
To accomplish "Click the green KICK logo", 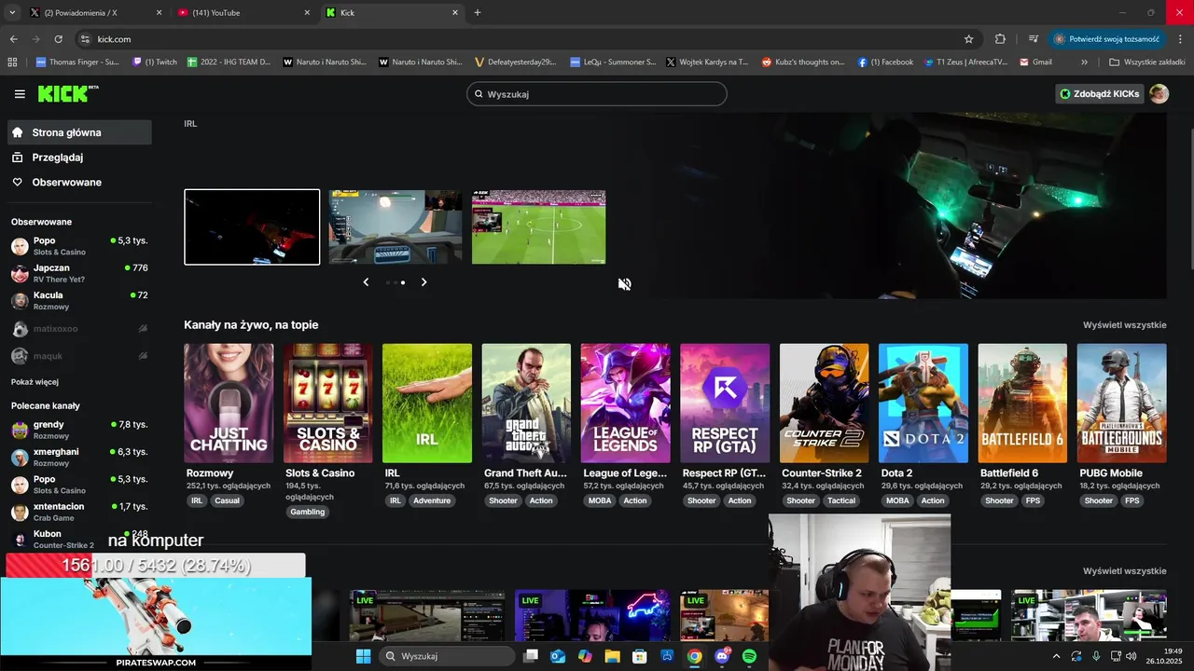I will point(68,93).
